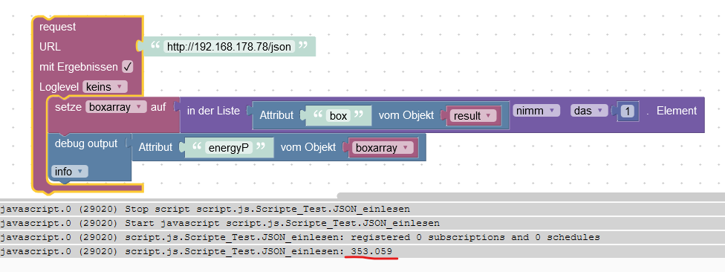Open the 'das' dropdown in list block
Image resolution: width=725 pixels, height=272 pixels.
coord(588,111)
